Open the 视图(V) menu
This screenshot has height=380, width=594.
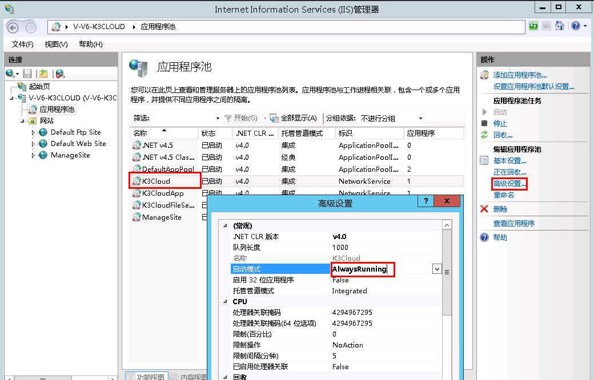(x=56, y=45)
